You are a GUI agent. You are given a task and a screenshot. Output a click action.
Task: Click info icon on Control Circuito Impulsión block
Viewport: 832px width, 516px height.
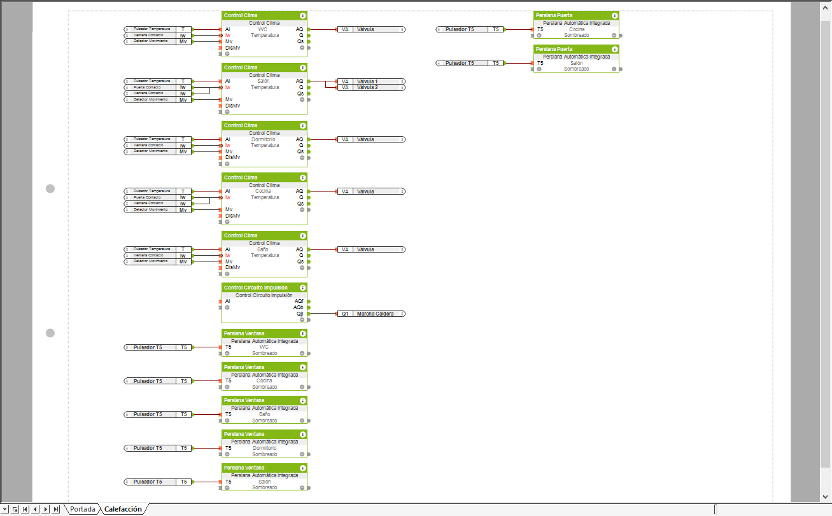(302, 288)
